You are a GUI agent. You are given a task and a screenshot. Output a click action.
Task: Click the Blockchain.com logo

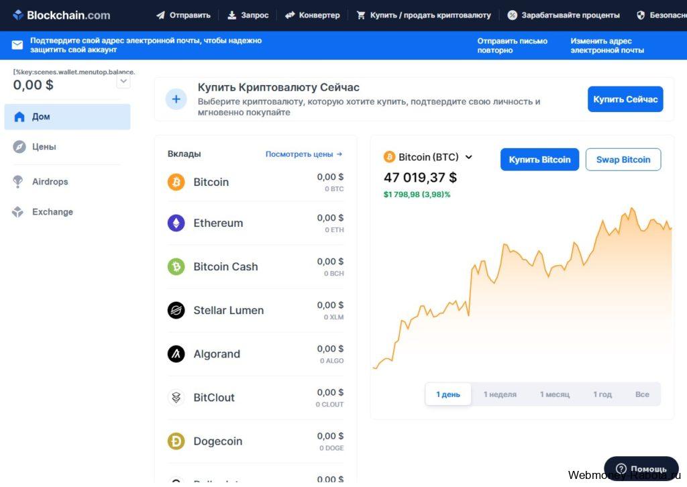(61, 15)
